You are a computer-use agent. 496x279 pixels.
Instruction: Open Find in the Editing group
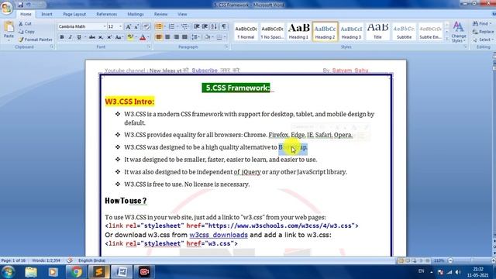click(x=481, y=24)
